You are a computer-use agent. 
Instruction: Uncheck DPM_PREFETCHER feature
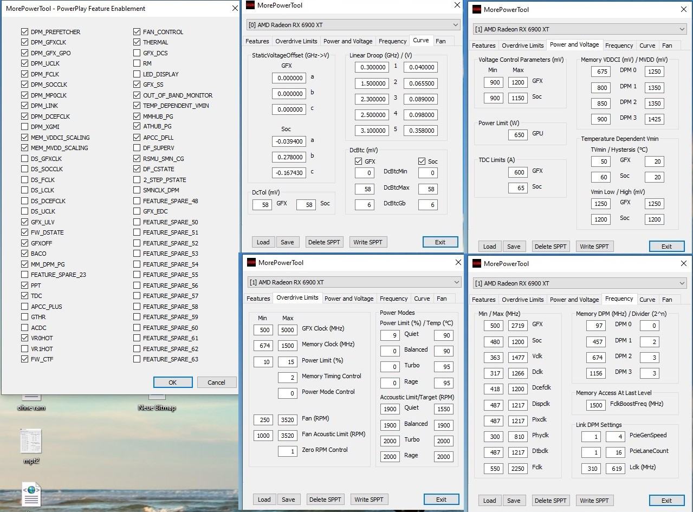coord(24,32)
